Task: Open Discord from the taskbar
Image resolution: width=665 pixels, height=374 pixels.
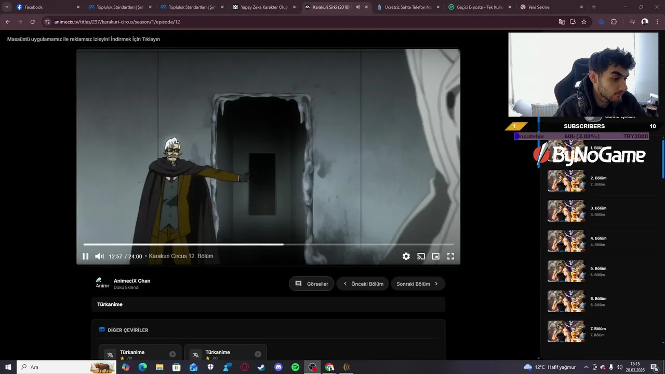Action: 278,367
